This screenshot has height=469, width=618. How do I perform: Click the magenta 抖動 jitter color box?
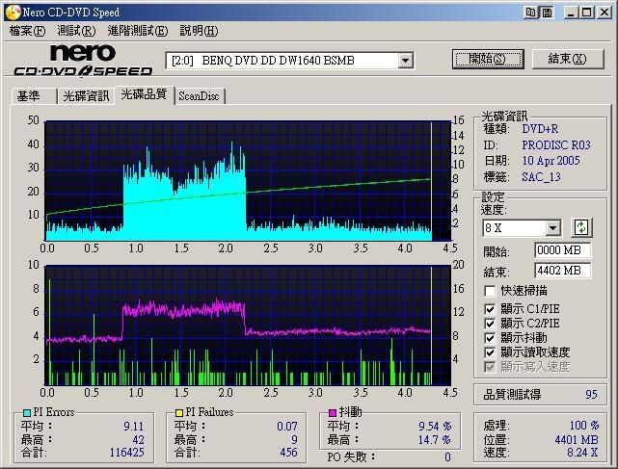[332, 413]
